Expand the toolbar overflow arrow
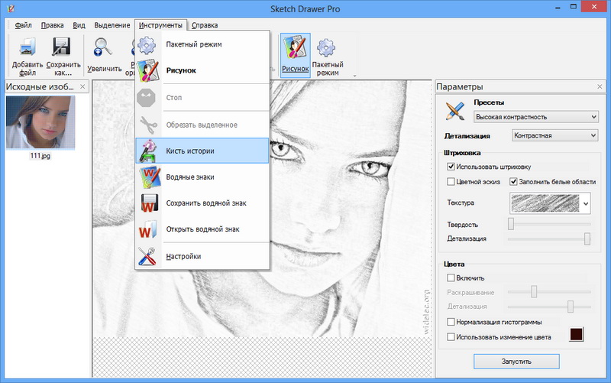 point(354,76)
